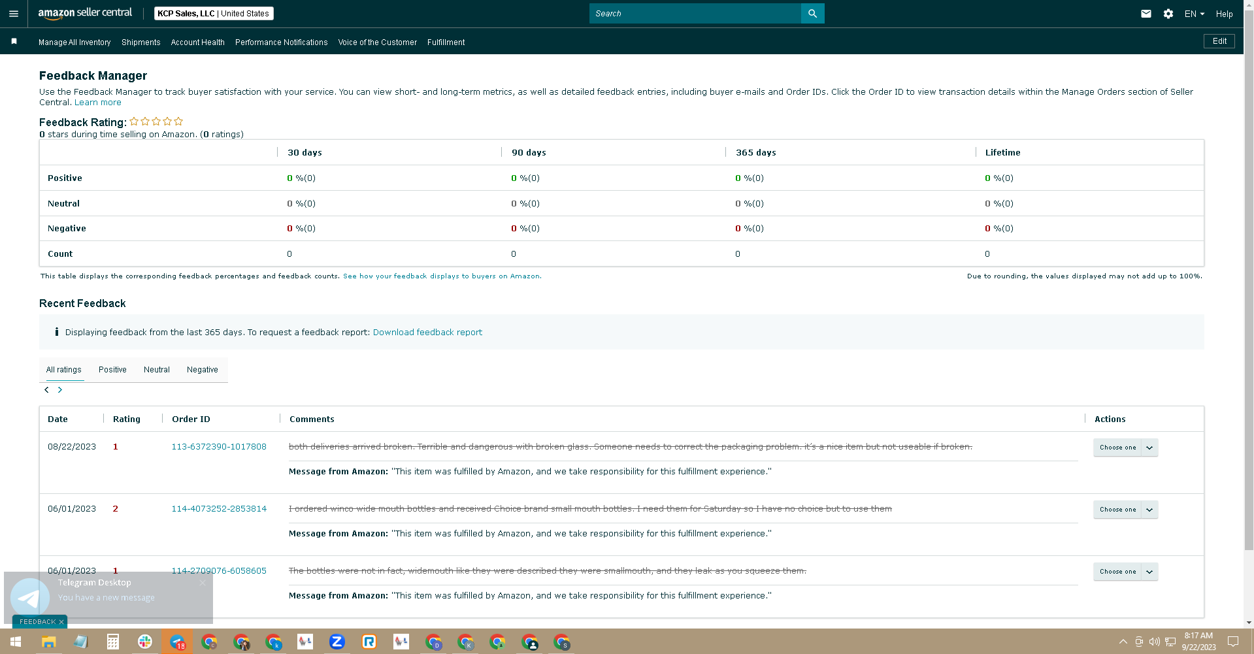Switch to the Negative feedback tab

coord(203,370)
